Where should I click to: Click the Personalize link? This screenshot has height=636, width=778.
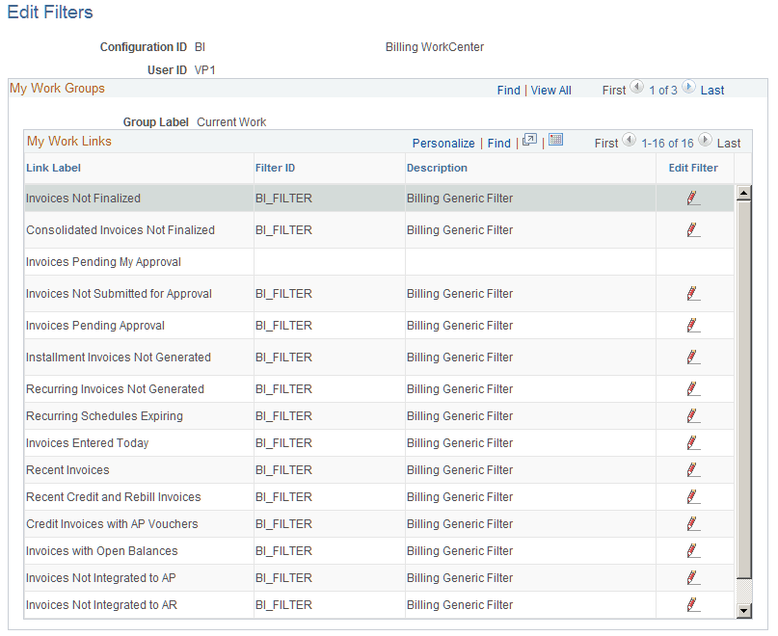pyautogui.click(x=443, y=143)
